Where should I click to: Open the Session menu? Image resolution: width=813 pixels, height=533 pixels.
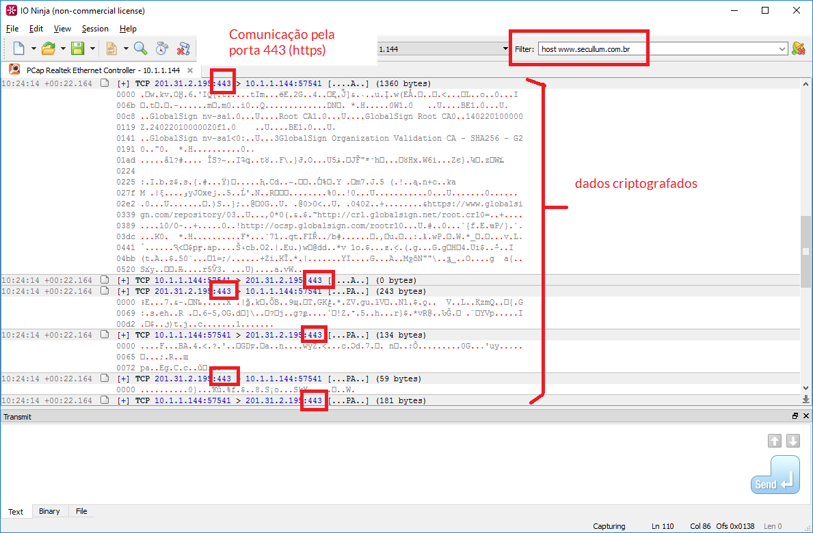tap(95, 29)
